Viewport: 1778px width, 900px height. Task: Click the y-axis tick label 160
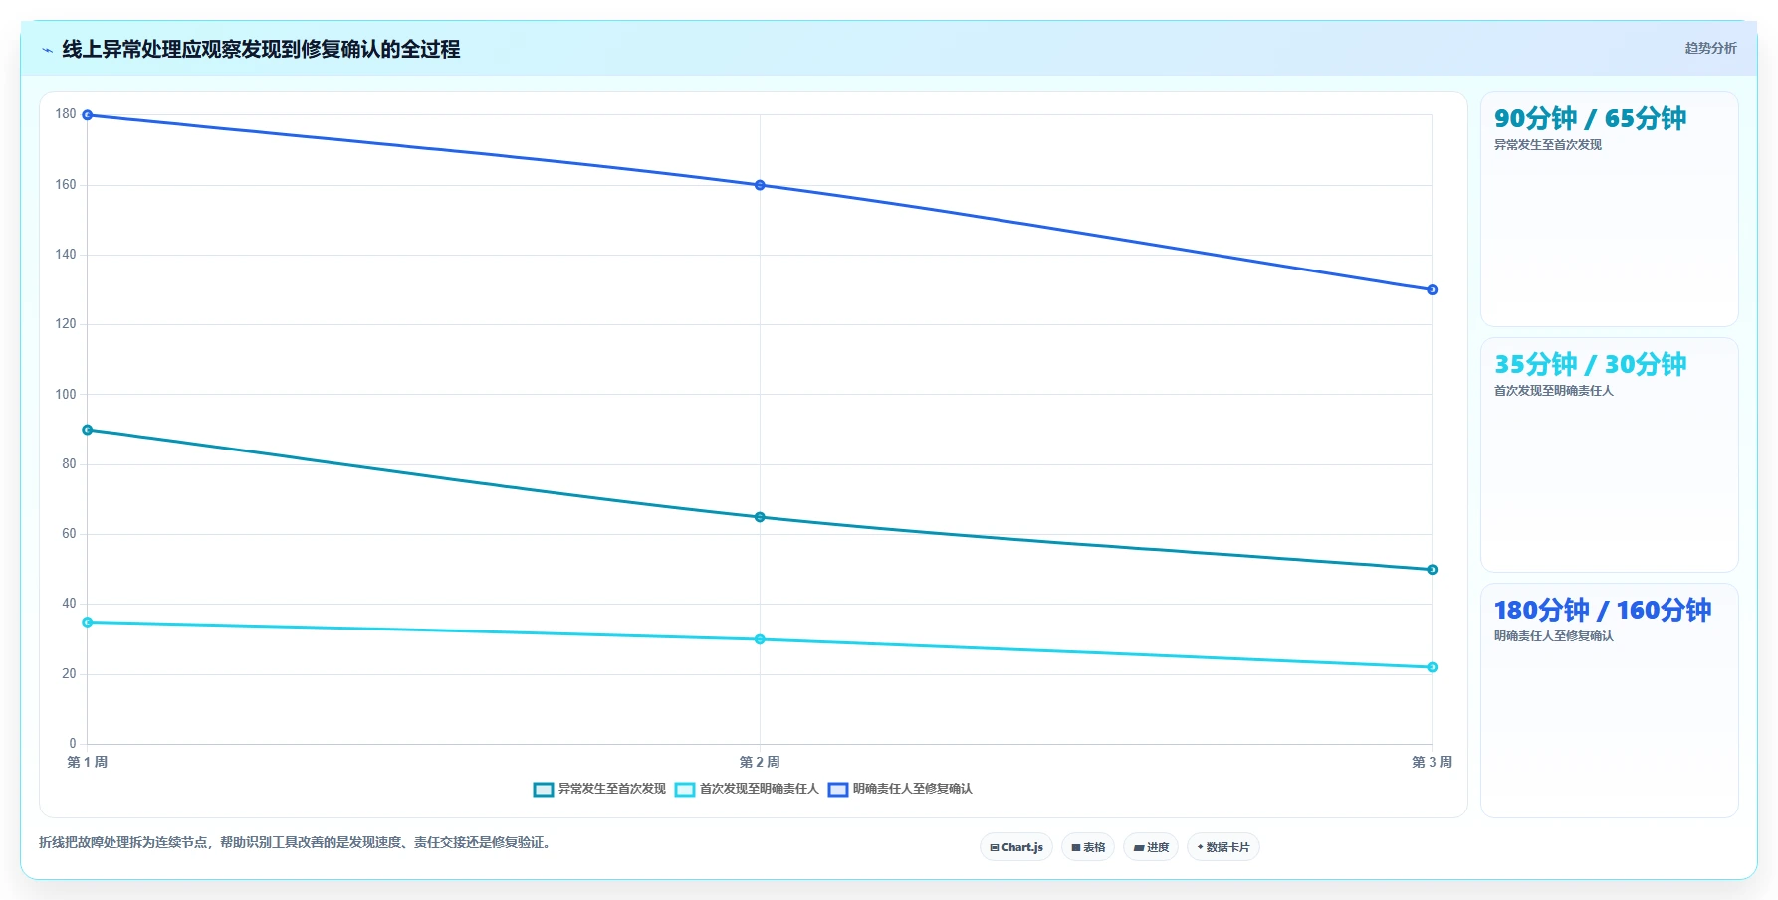point(66,185)
